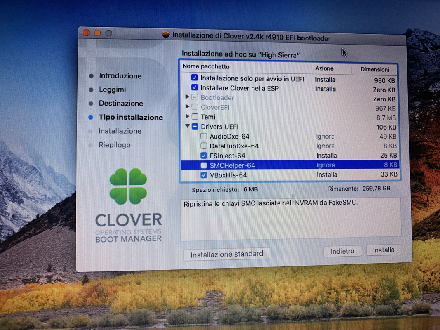Select the VBoxHfs-64 row label
Viewport: 440px width, 330px height.
coord(228,175)
